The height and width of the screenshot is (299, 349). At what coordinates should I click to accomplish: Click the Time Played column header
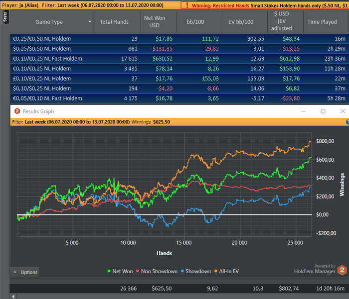click(x=322, y=22)
